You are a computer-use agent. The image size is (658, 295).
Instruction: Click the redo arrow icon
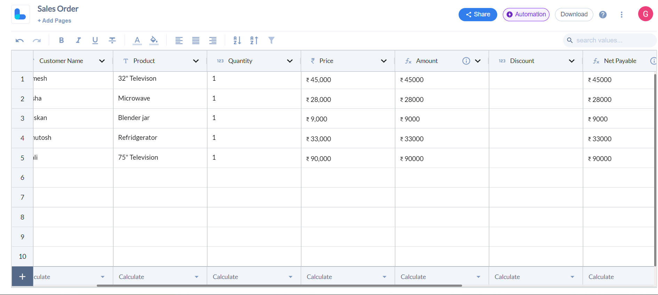pos(37,40)
